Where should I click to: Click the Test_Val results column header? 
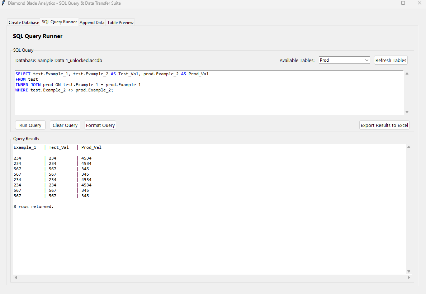coord(59,147)
